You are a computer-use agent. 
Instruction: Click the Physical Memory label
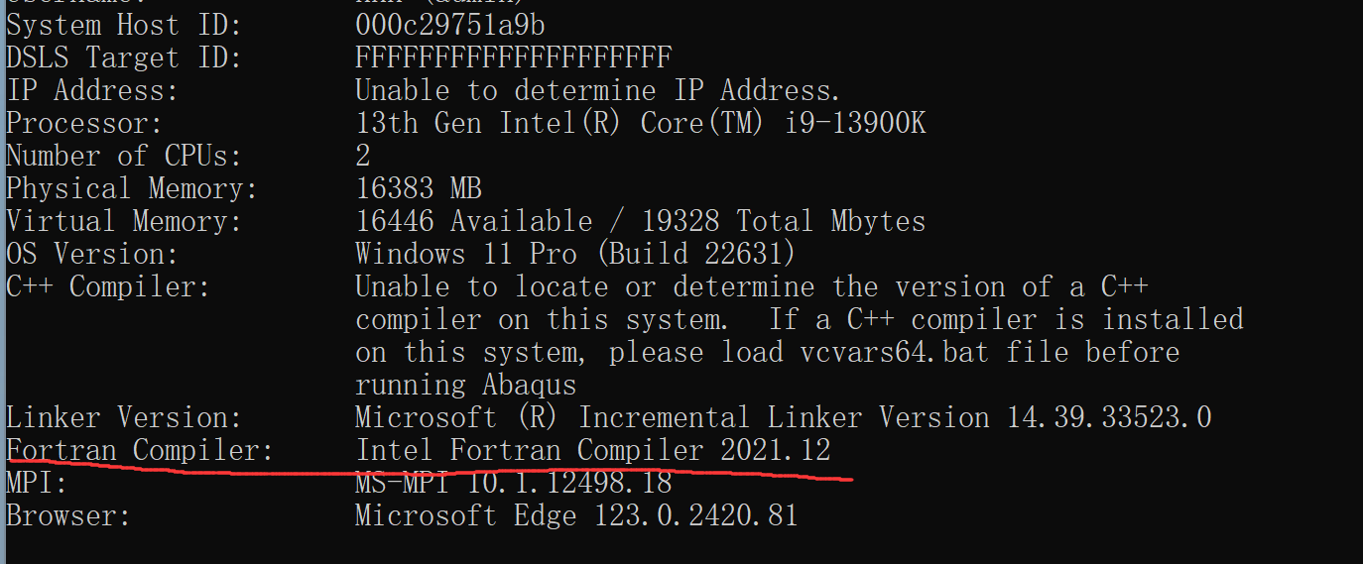[x=132, y=188]
